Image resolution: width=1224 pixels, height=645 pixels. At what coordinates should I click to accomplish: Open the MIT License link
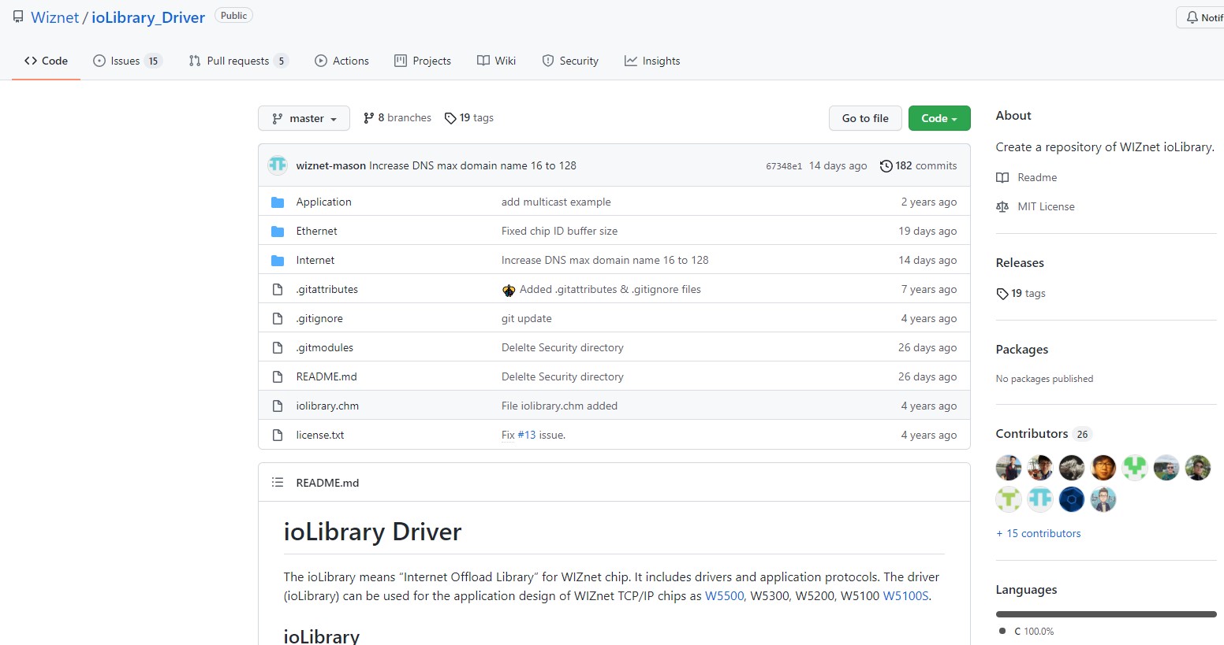pyautogui.click(x=1036, y=206)
